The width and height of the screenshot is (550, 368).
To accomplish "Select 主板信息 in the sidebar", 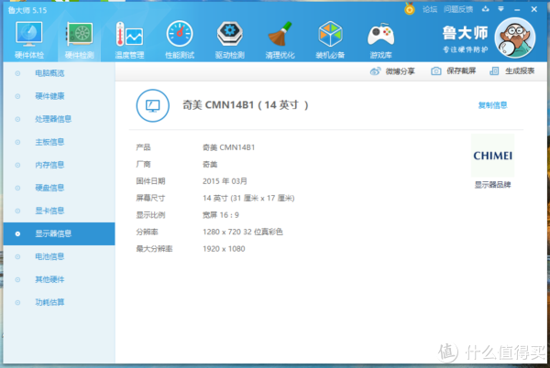I will (59, 142).
